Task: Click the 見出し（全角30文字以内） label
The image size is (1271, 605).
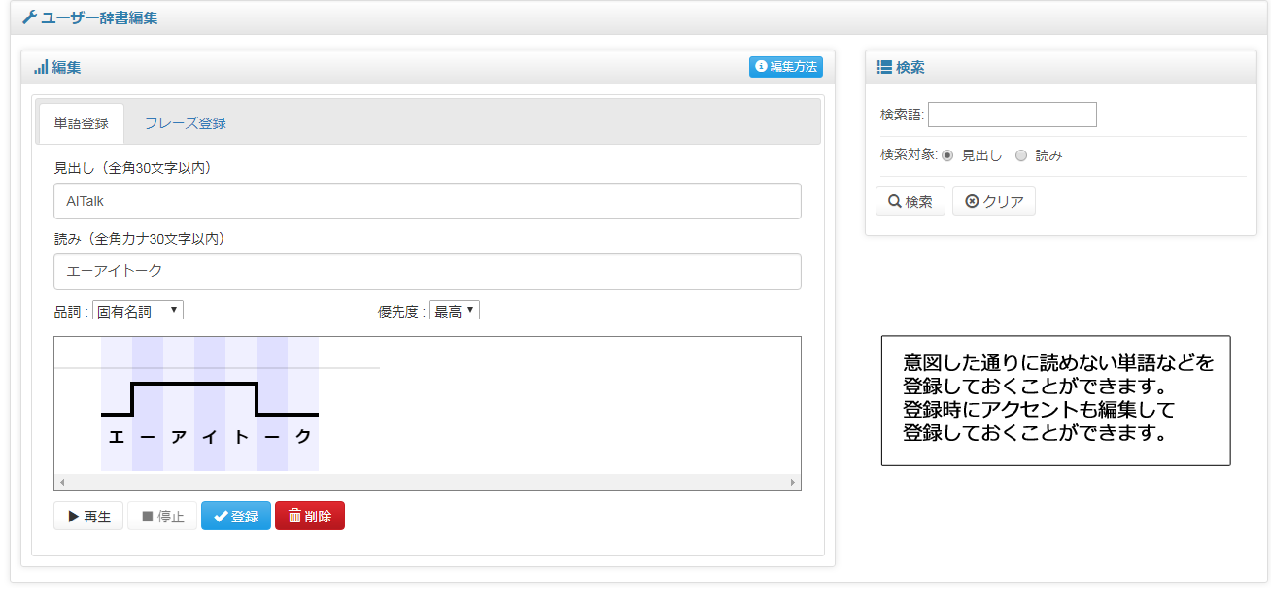Action: 133,168
